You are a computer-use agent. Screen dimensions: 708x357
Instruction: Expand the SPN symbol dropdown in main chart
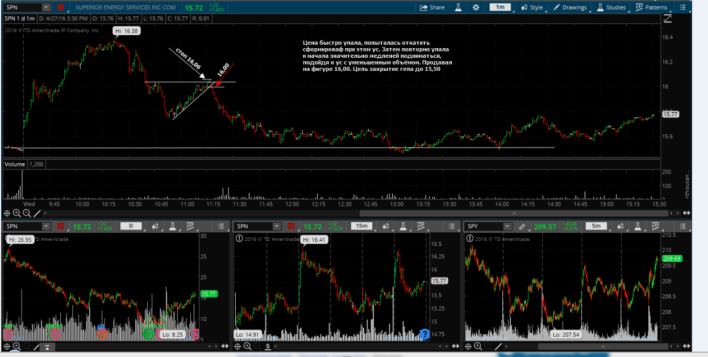(46, 7)
